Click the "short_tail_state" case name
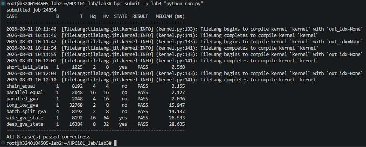The height and width of the screenshot is (147, 366). [x=28, y=67]
